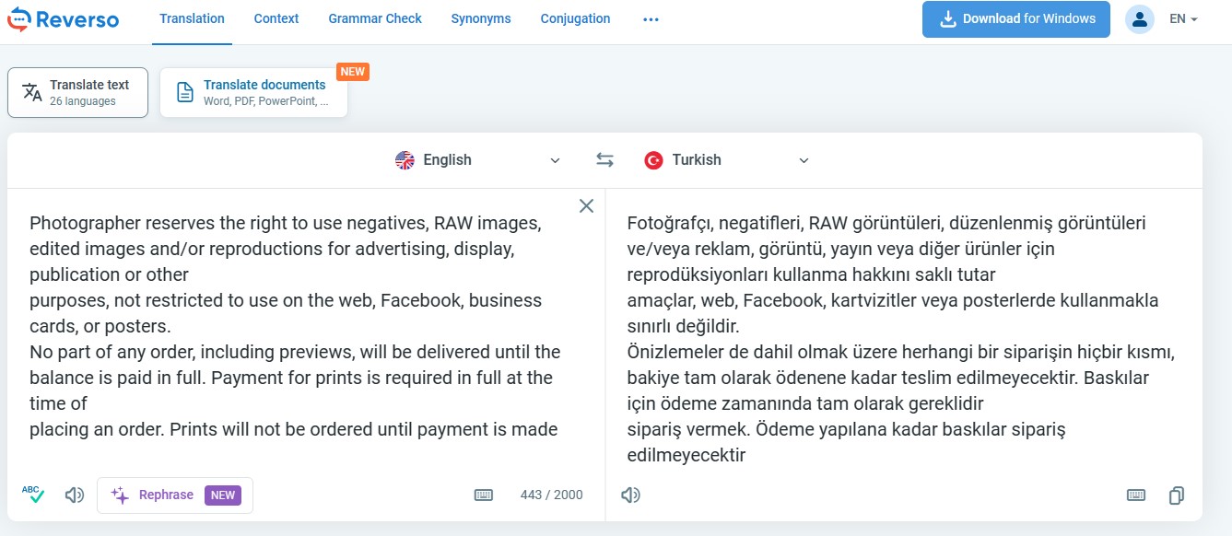Image resolution: width=1232 pixels, height=536 pixels.
Task: Clear the source text with the X
Action: tap(586, 205)
